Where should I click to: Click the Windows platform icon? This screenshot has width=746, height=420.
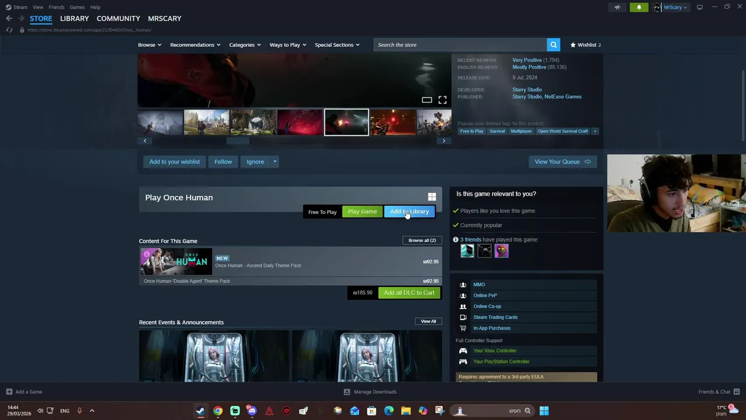tap(432, 197)
